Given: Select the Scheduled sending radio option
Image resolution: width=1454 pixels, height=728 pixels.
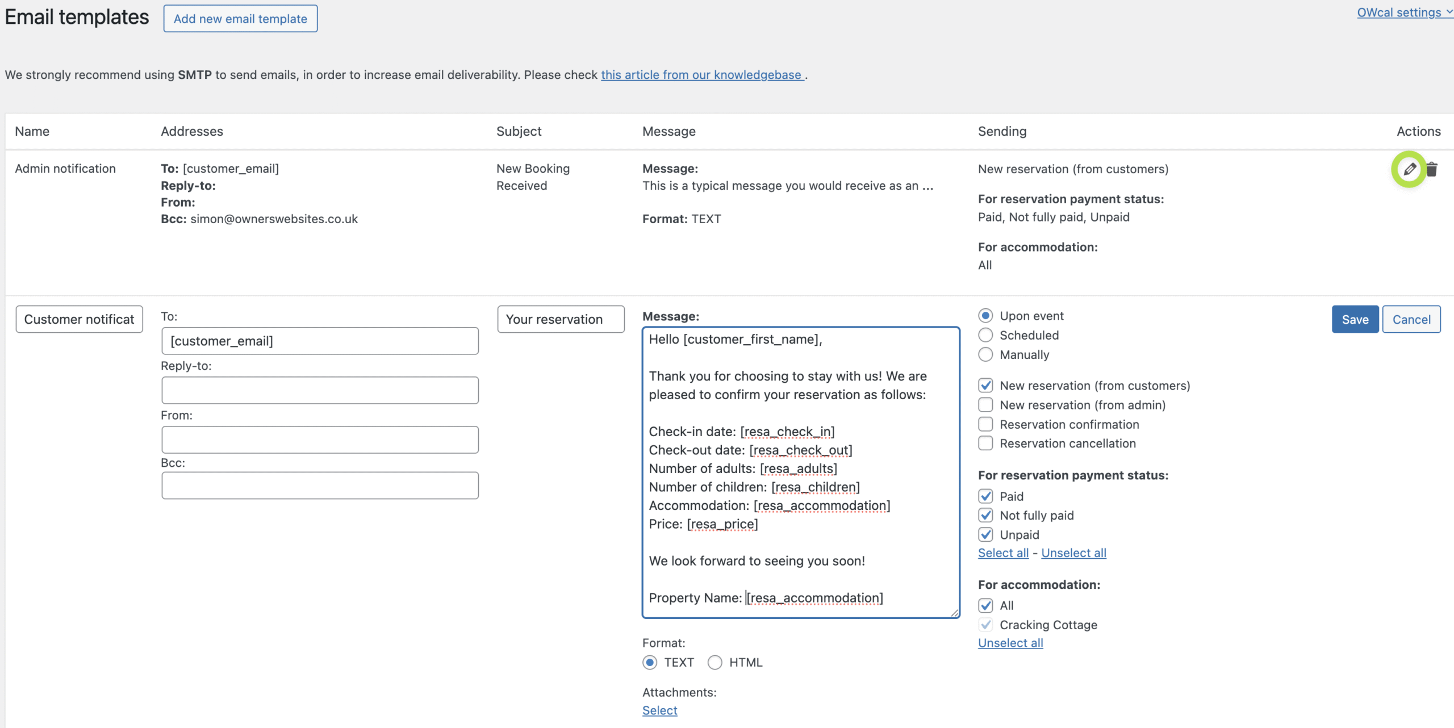Looking at the screenshot, I should tap(986, 335).
